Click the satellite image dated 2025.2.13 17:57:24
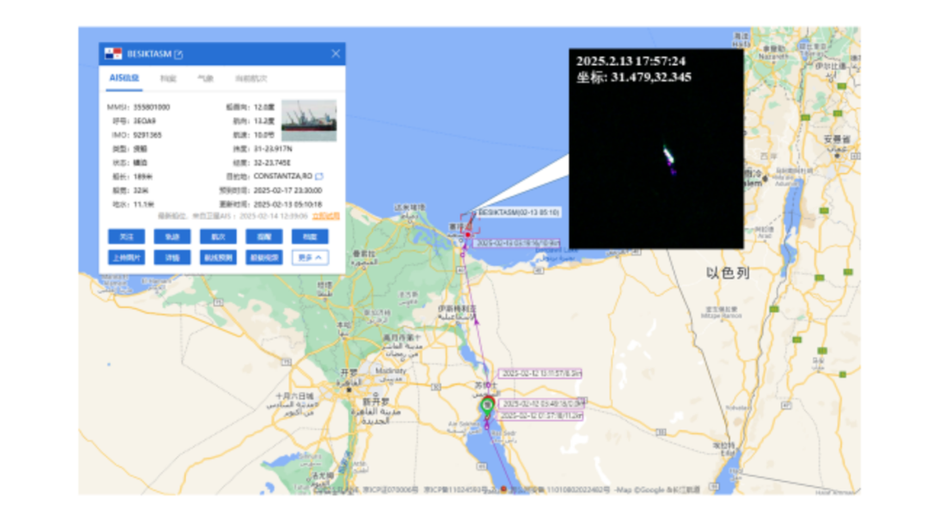Image resolution: width=929 pixels, height=523 pixels. pos(655,149)
